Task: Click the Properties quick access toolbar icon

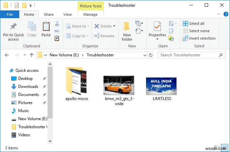Action: click(17, 6)
